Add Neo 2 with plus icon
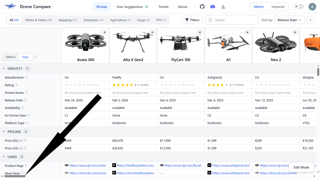This screenshot has height=178, width=320. pos(295,32)
